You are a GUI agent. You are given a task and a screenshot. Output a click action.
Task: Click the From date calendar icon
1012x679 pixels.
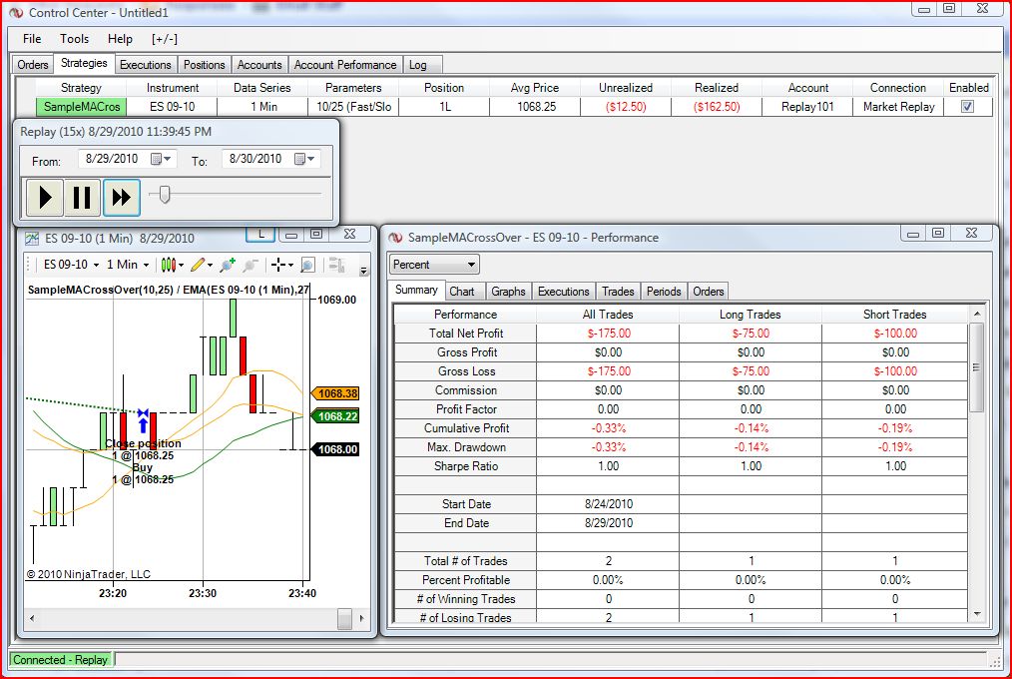(x=156, y=159)
